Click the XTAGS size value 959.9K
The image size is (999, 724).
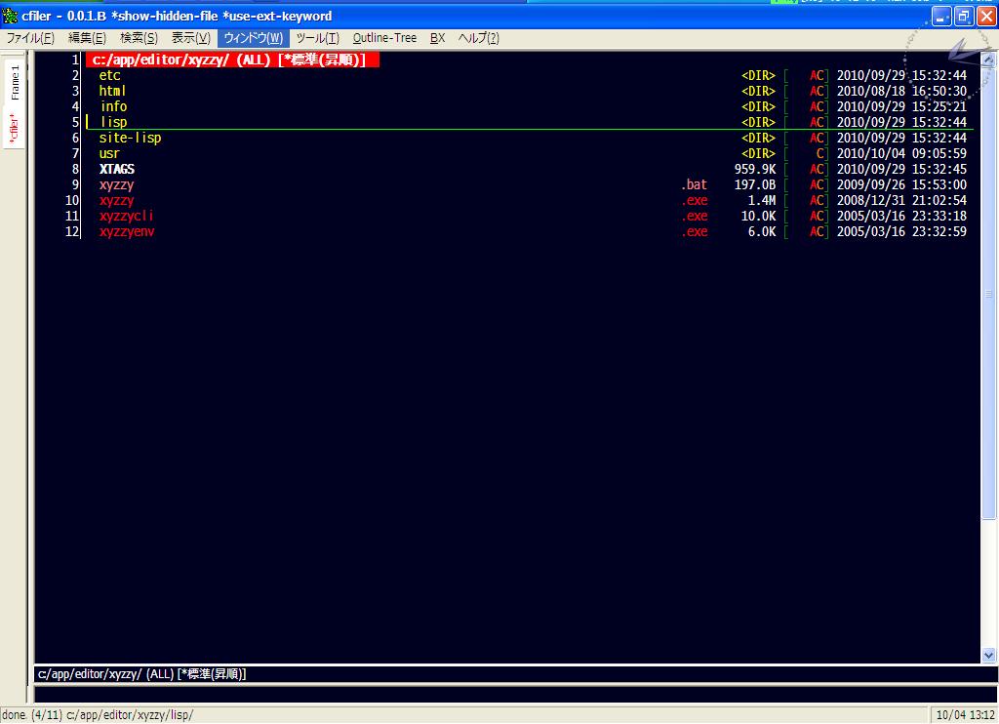tap(755, 169)
